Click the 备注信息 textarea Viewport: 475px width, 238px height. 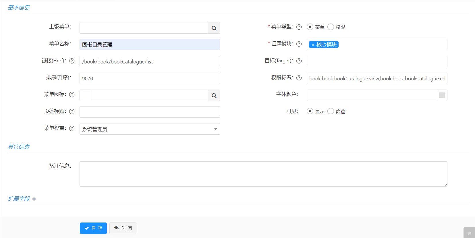[263, 174]
